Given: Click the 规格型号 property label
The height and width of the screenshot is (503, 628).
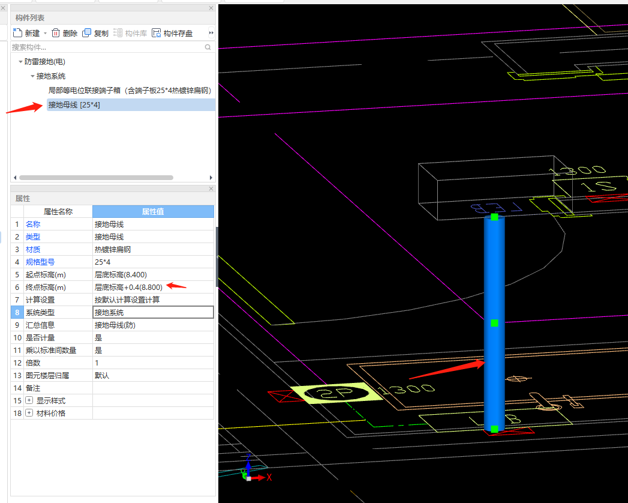Looking at the screenshot, I should 40,262.
